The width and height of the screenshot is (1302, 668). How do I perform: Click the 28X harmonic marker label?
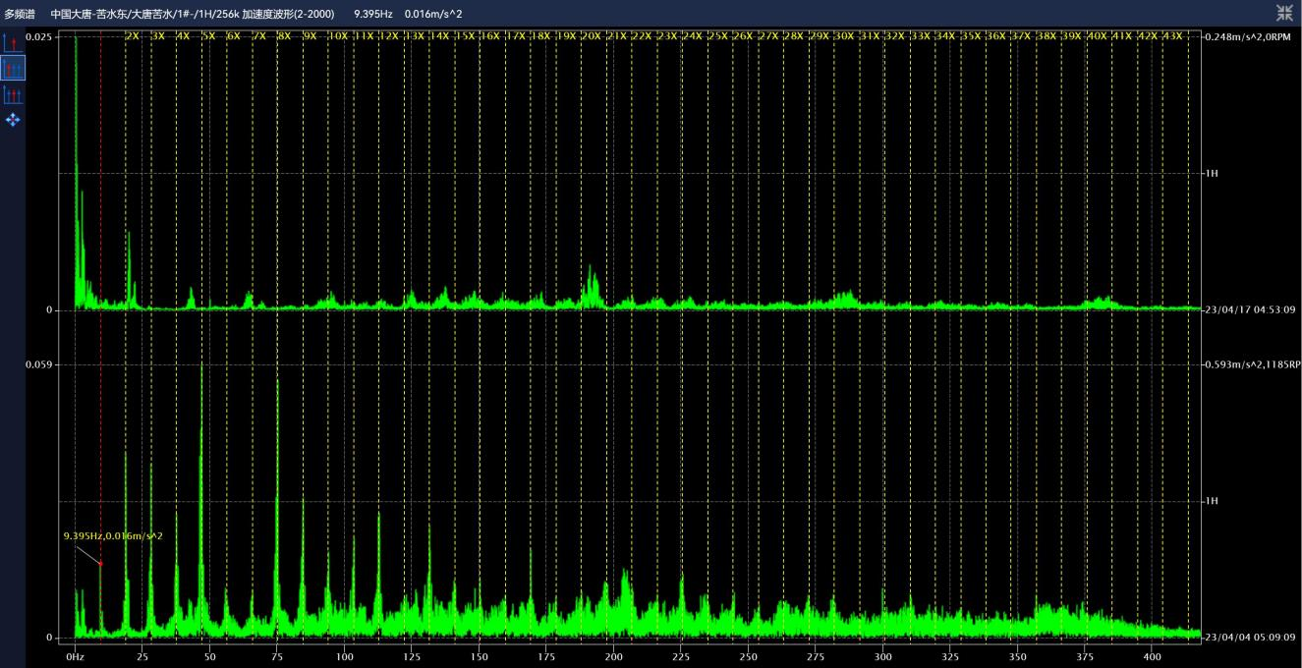[793, 35]
